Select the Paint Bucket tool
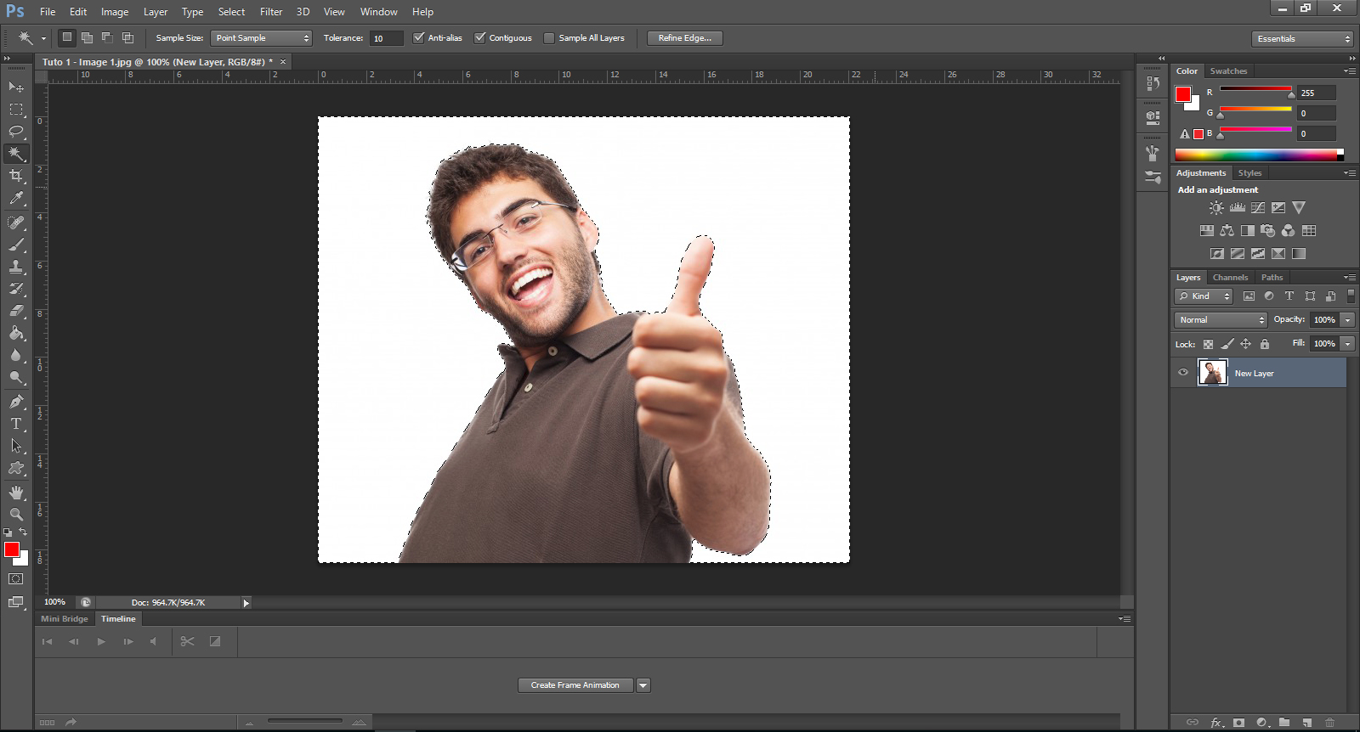 (16, 333)
